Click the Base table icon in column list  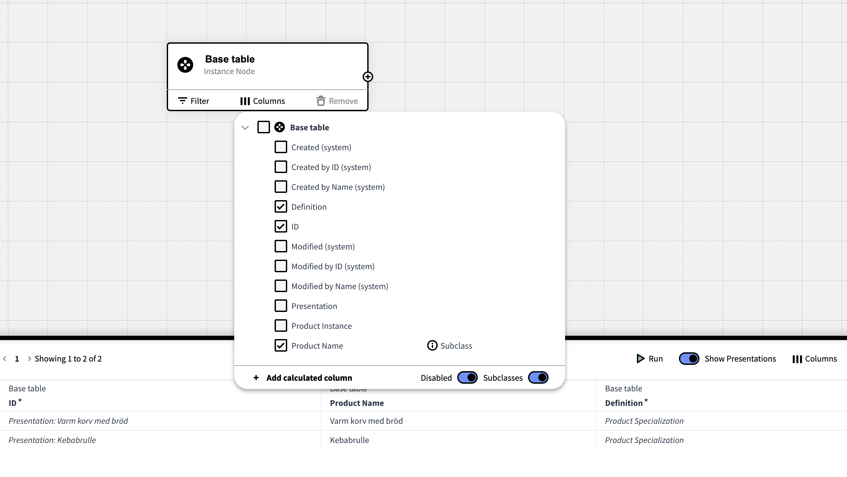280,127
